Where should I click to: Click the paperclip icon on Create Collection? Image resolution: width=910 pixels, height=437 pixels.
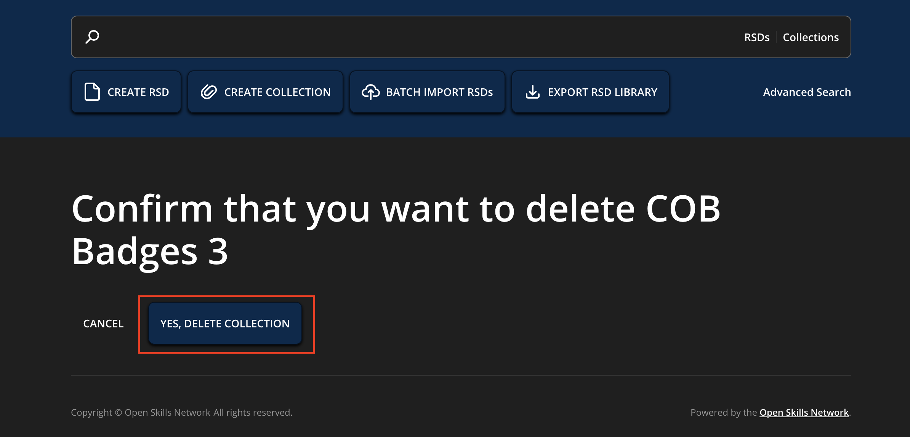coord(209,92)
